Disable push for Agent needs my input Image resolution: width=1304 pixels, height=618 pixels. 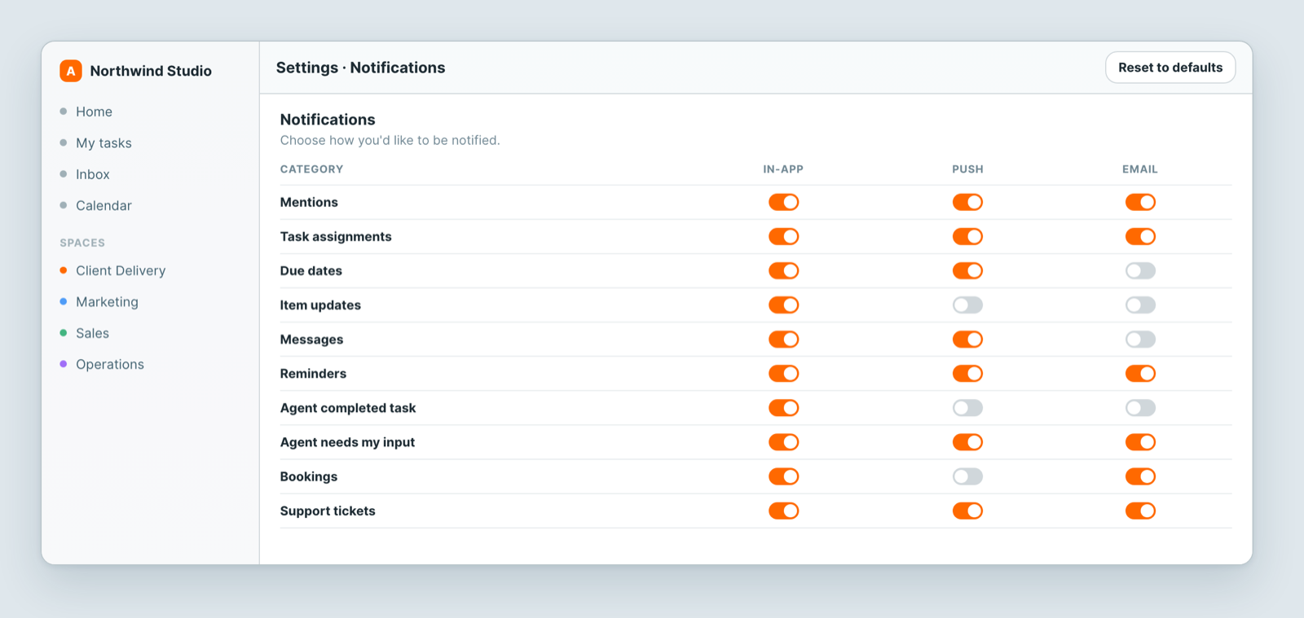click(x=968, y=442)
